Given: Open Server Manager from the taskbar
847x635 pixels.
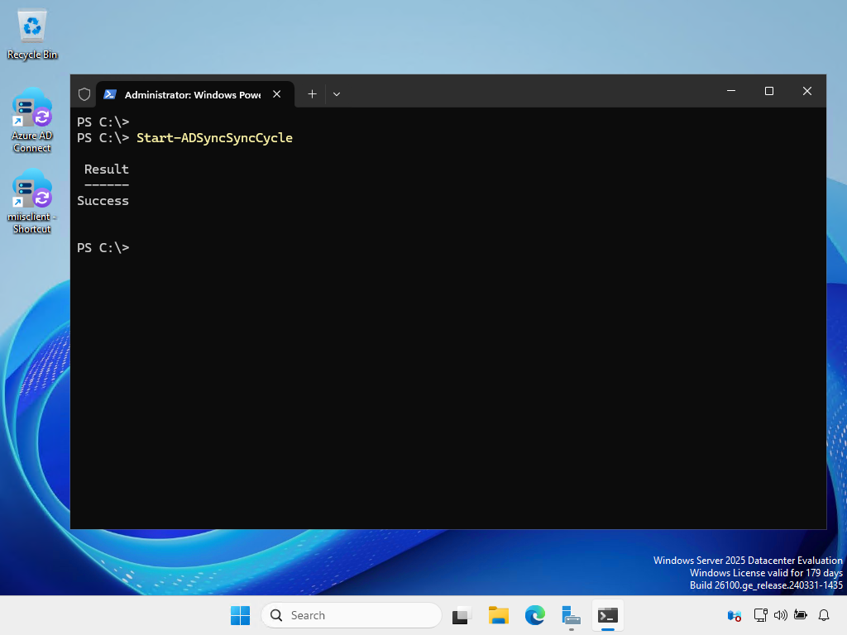Looking at the screenshot, I should (571, 615).
